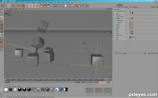
Task: Go to the end of animation
Action: coord(92,82)
